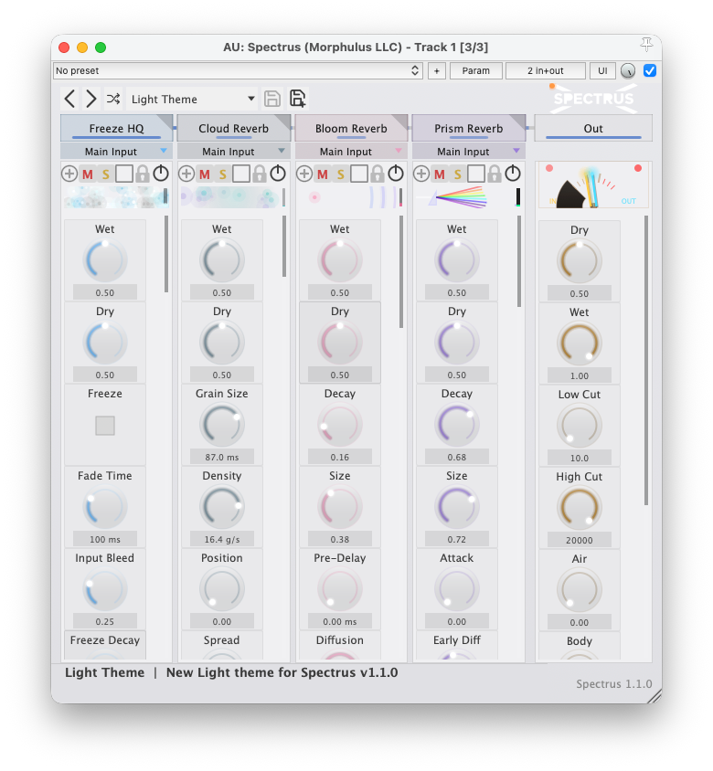Click the Freeze HQ column scrollbar
713x771 pixels.
coord(166,254)
